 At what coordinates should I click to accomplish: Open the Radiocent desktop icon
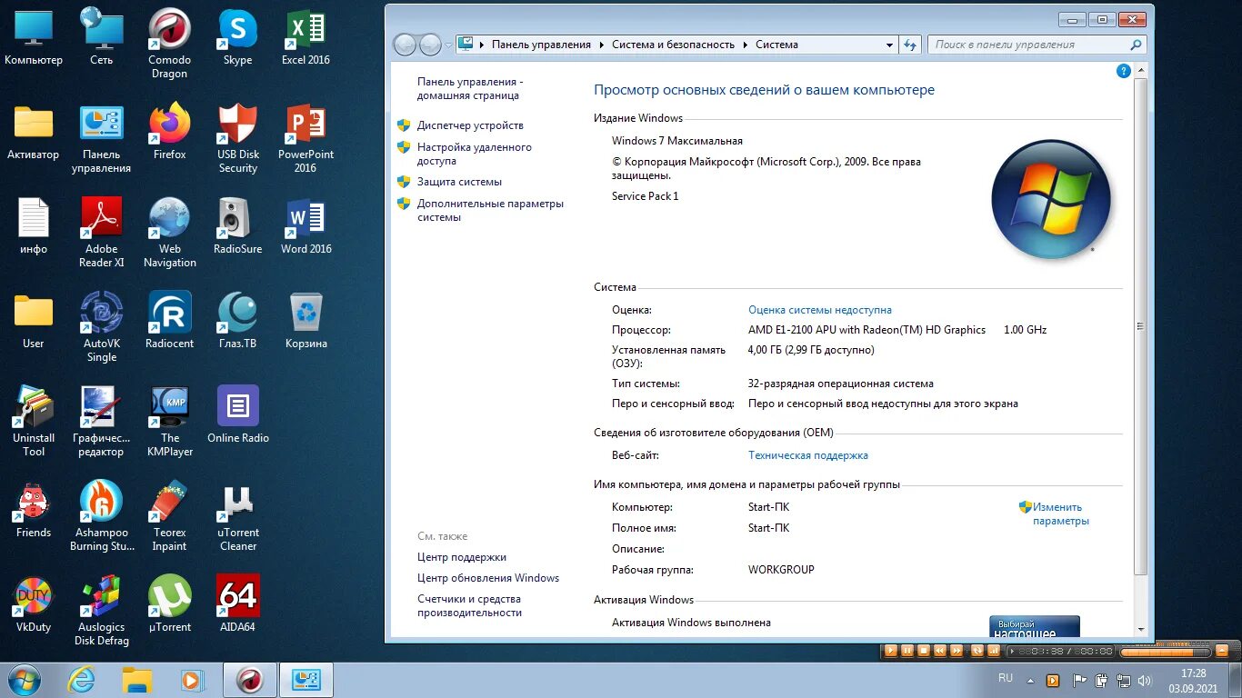[169, 320]
